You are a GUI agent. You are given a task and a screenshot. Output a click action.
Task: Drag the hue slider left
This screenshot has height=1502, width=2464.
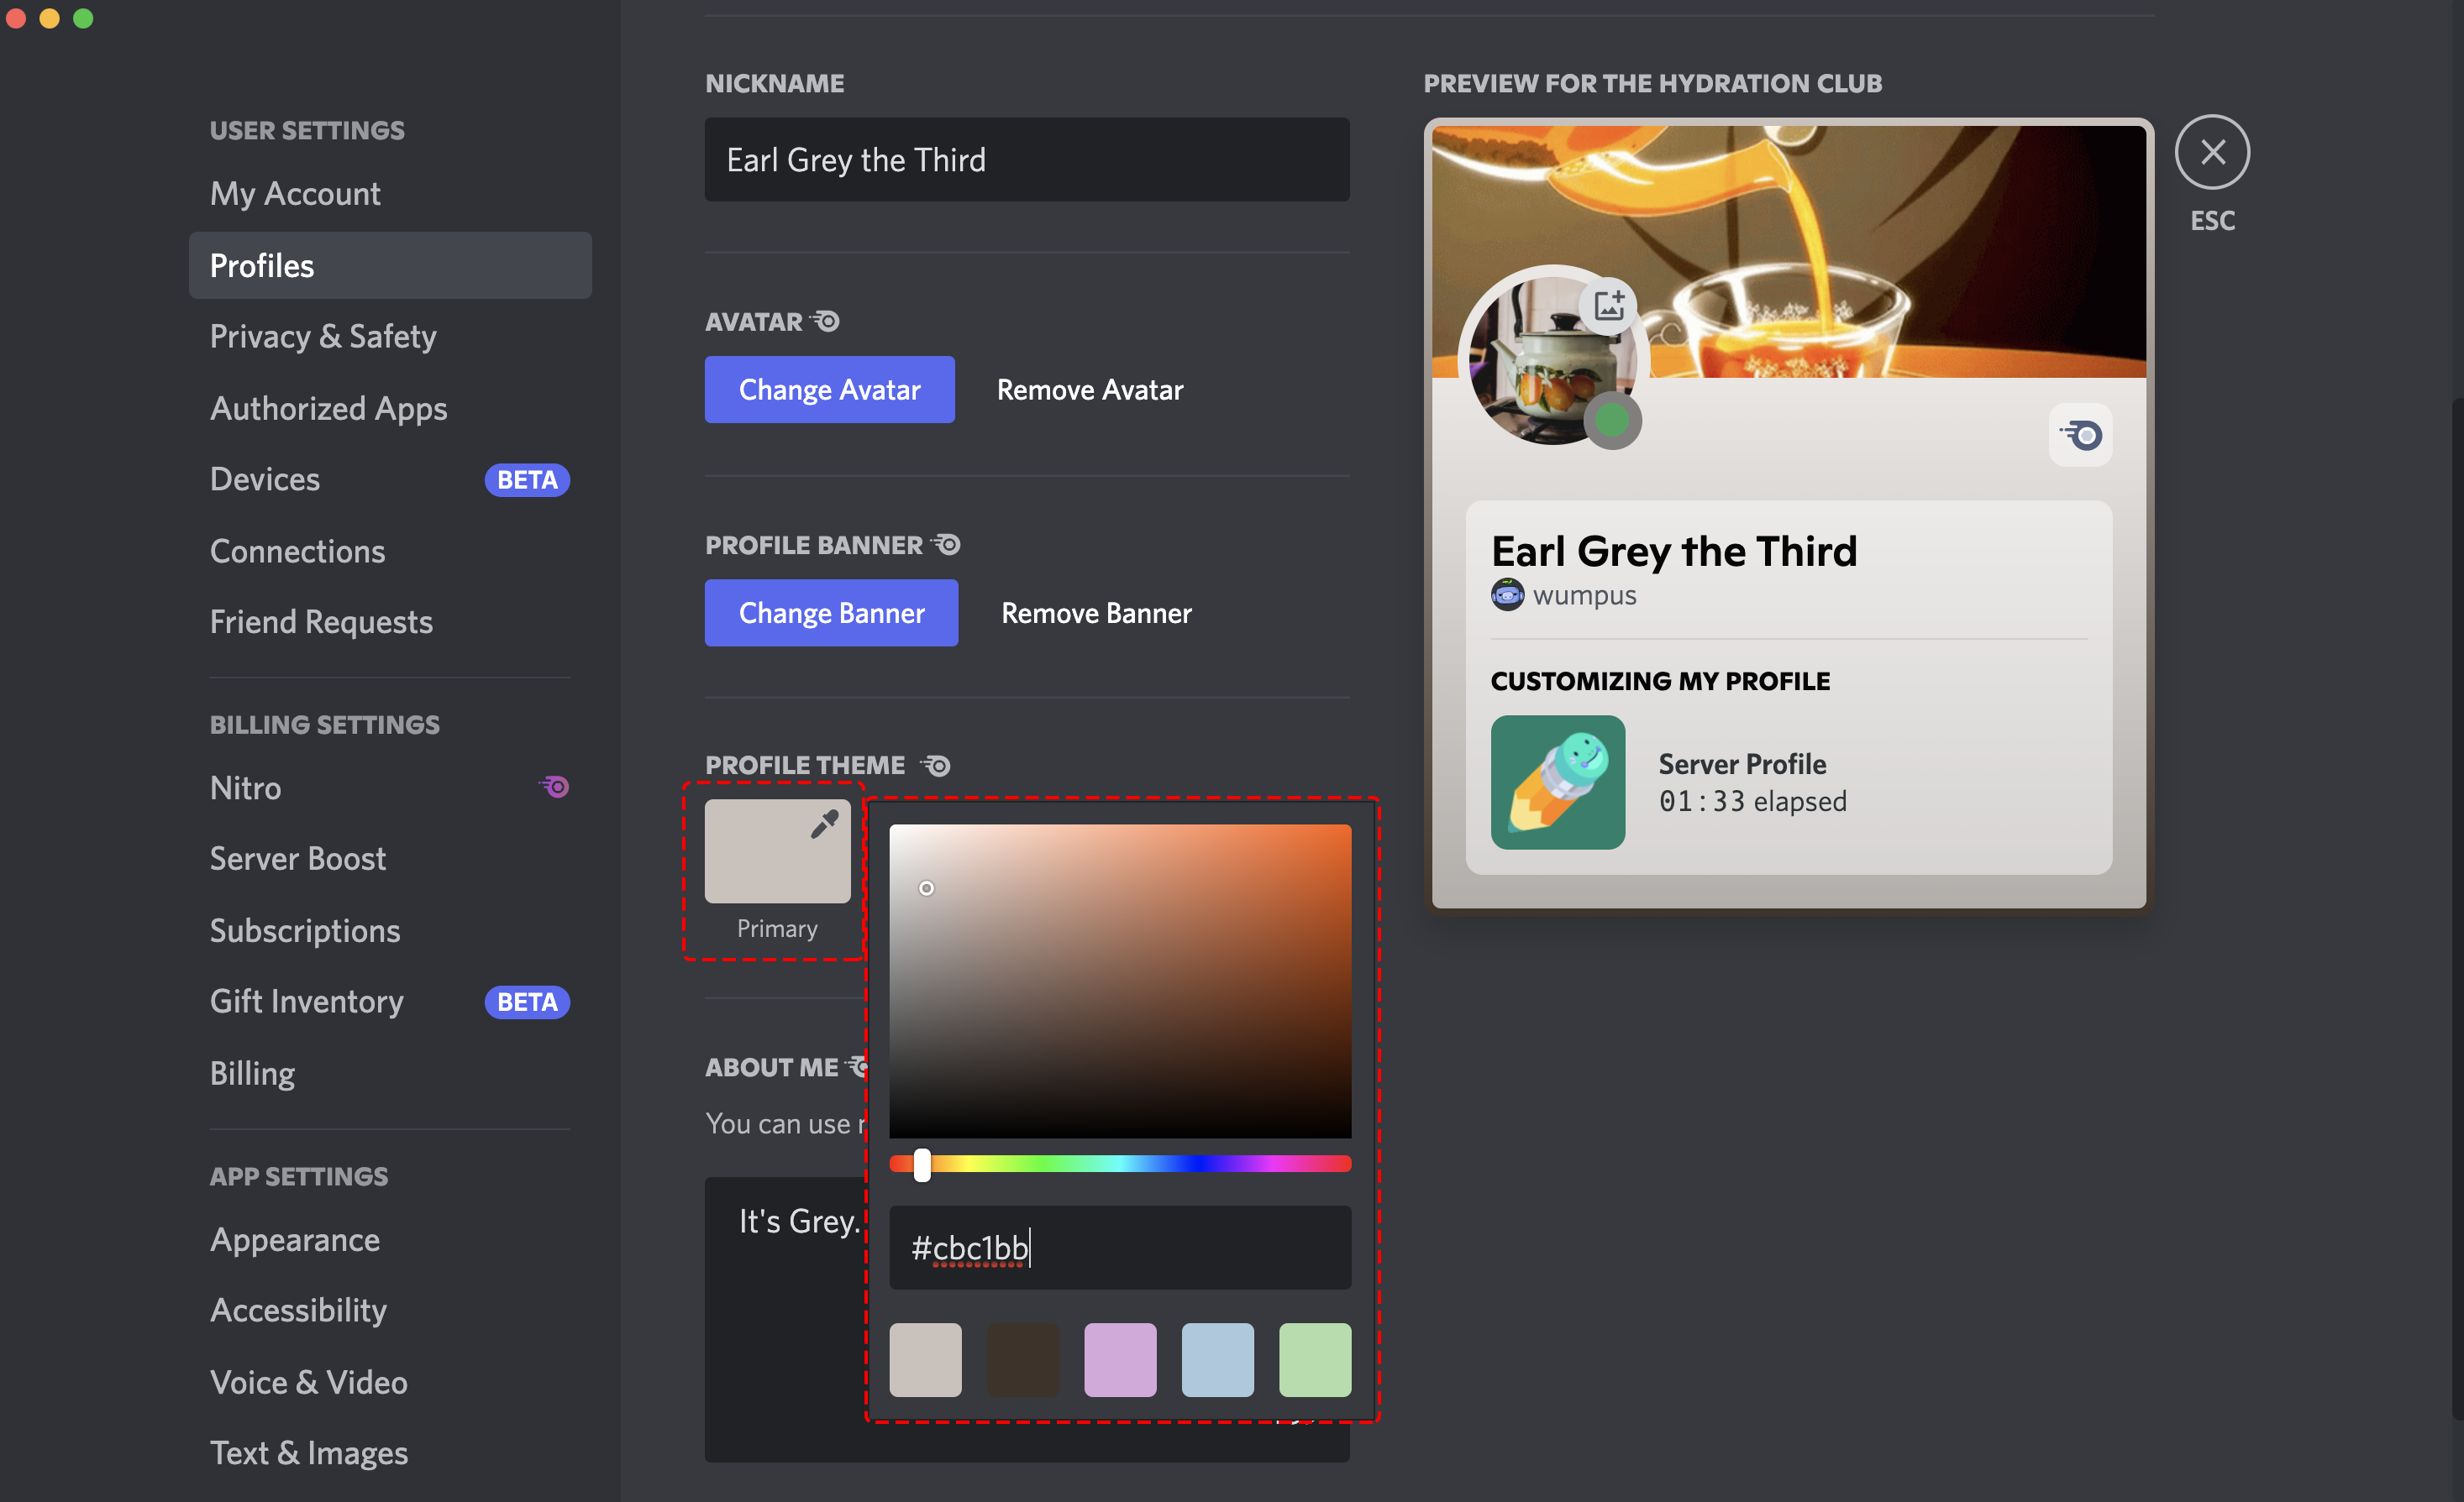point(922,1161)
